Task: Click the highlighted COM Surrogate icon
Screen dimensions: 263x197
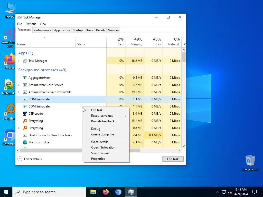Action: click(25, 99)
